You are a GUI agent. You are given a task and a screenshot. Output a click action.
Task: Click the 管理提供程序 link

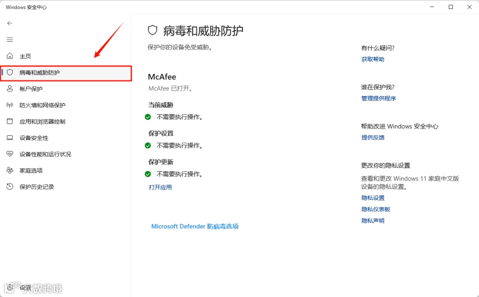[378, 98]
